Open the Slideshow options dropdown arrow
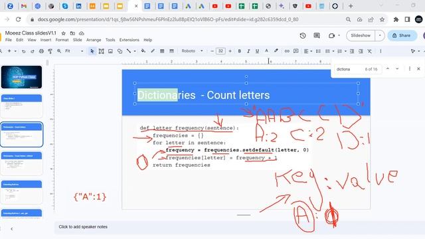The image size is (425, 239). click(x=380, y=35)
